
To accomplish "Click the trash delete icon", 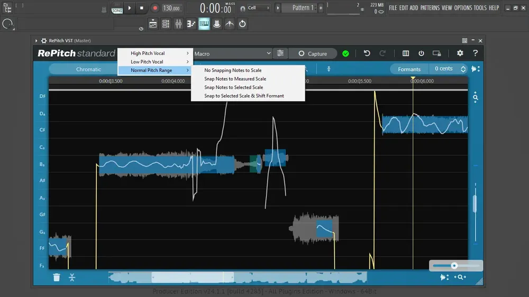I will [57, 277].
